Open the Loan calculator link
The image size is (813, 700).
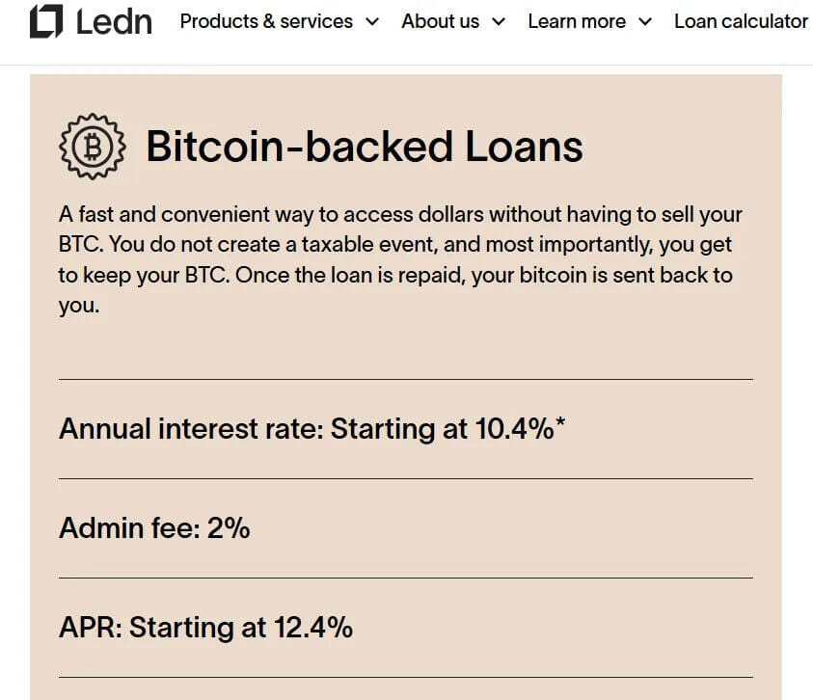pyautogui.click(x=741, y=21)
